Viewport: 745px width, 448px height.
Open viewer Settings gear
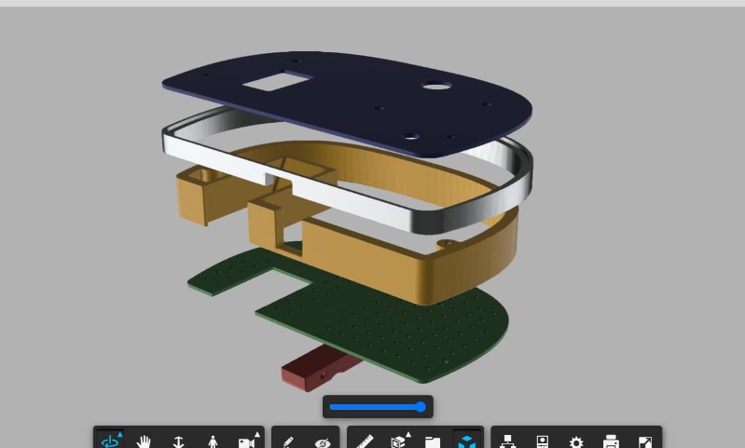pyautogui.click(x=576, y=441)
